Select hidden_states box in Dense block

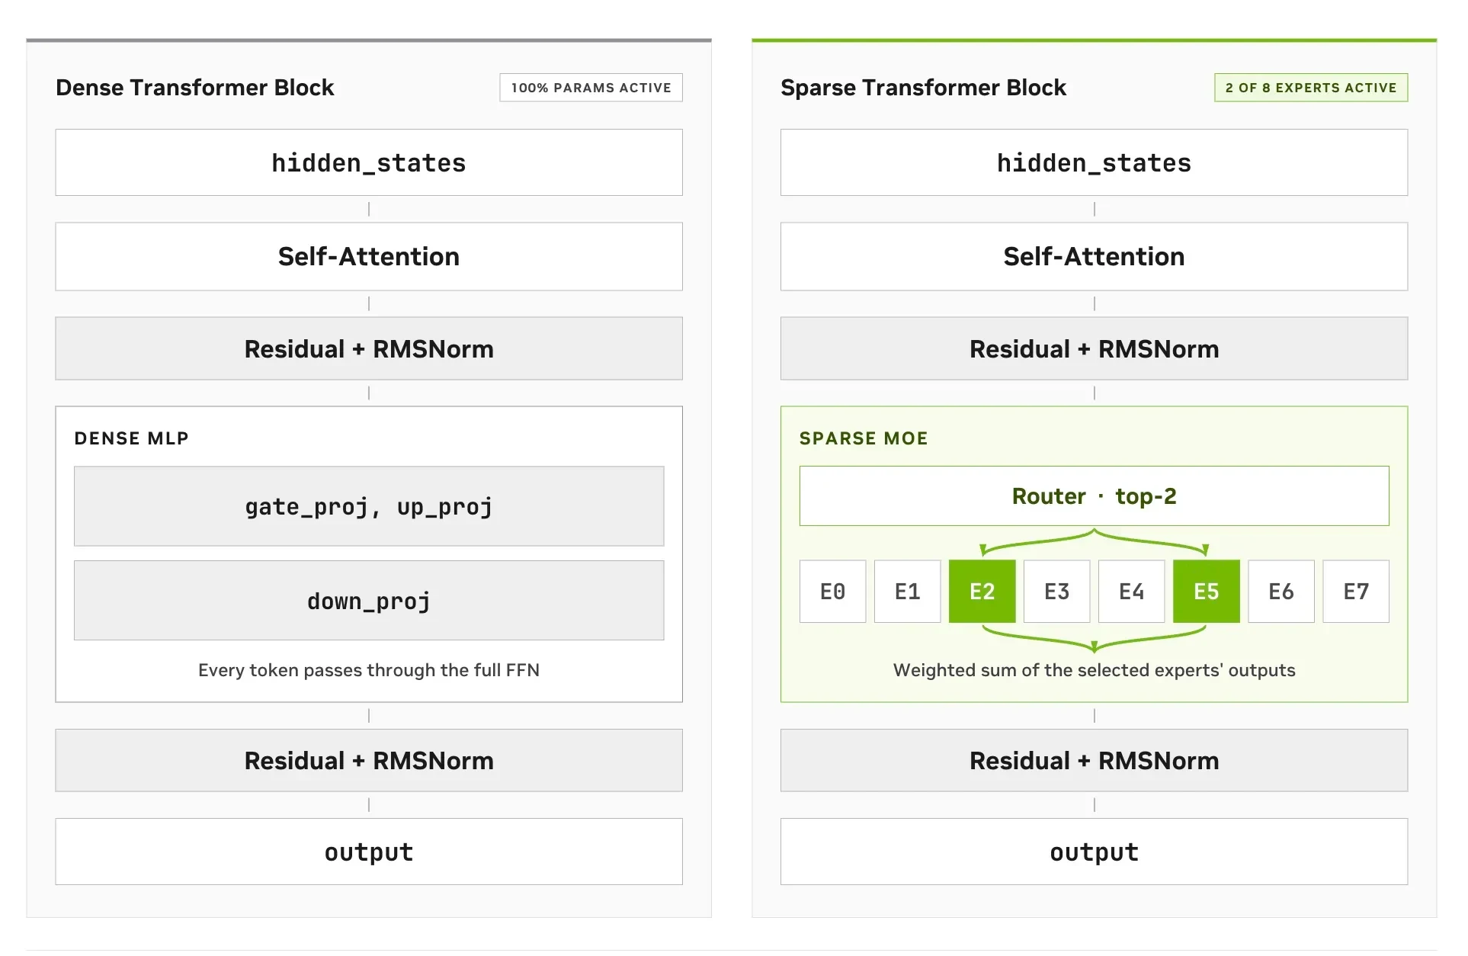point(369,163)
